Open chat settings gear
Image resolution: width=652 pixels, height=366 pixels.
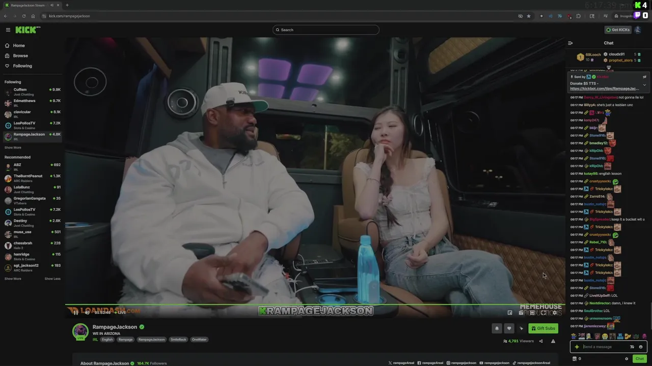coord(627,359)
